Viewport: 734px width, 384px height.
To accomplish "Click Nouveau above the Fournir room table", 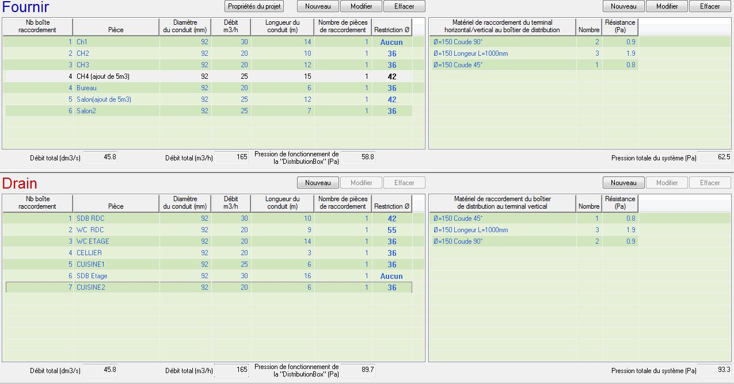I will click(x=318, y=6).
